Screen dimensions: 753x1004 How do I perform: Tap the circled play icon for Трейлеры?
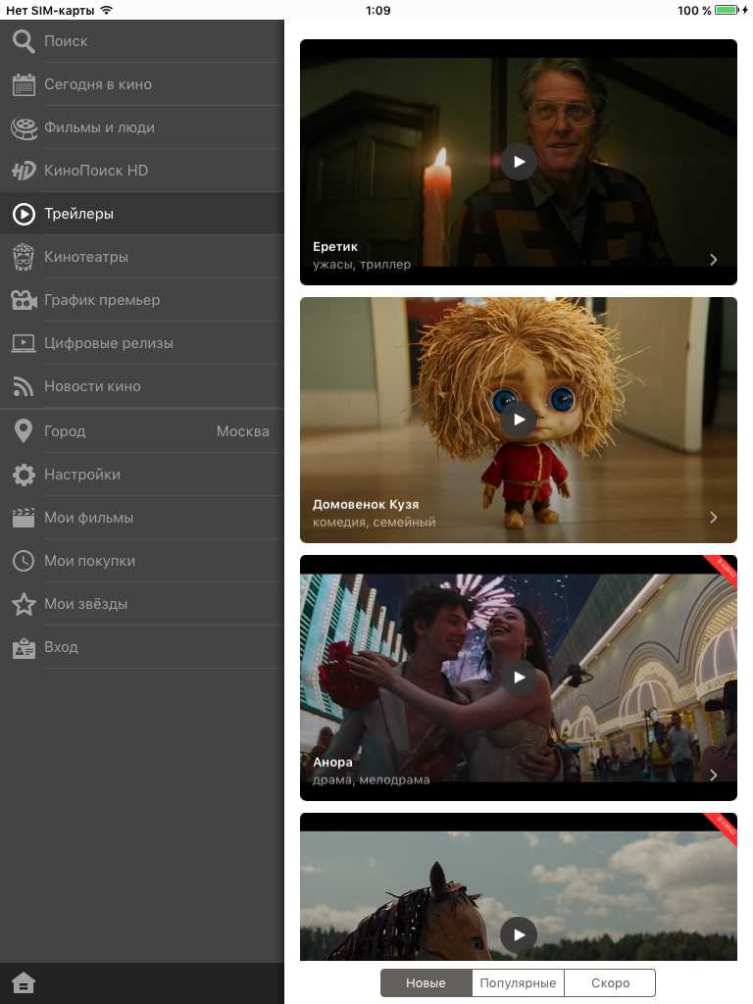[x=24, y=214]
